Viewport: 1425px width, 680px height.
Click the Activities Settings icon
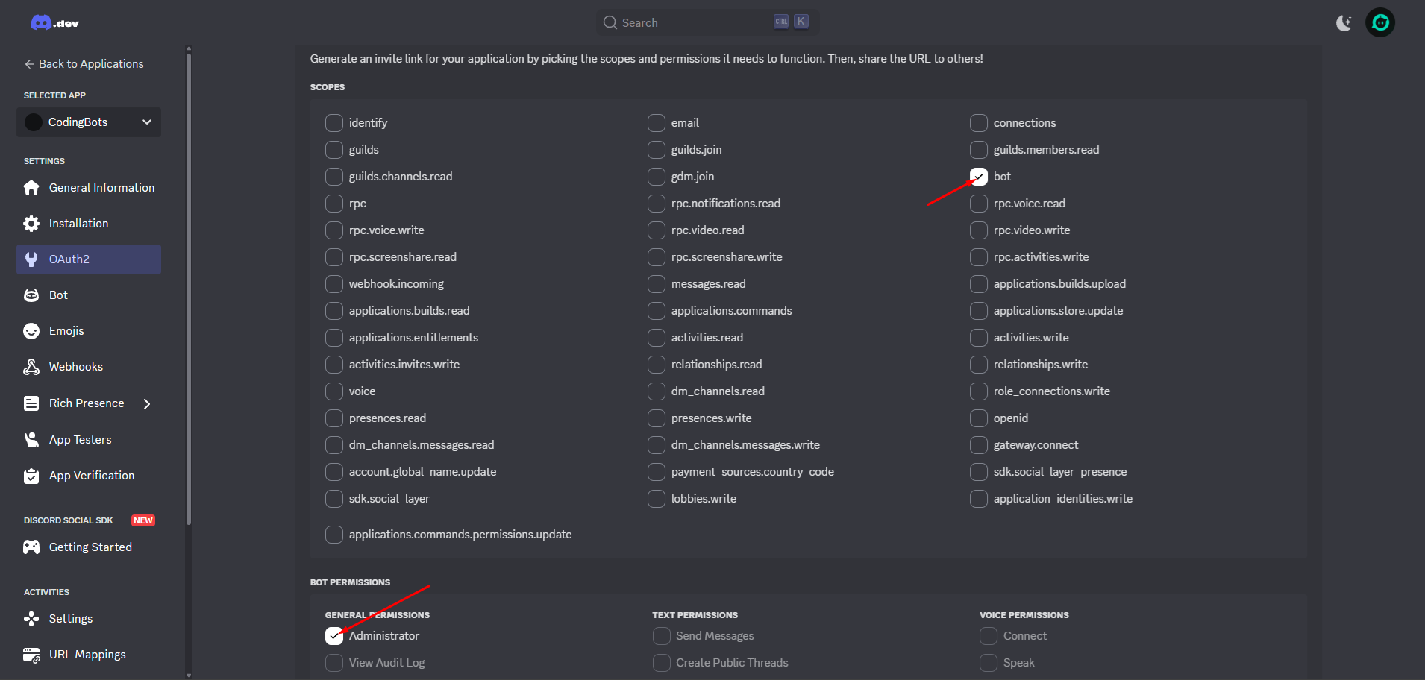(31, 619)
